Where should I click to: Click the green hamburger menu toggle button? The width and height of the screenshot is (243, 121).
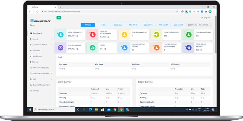(x=59, y=18)
